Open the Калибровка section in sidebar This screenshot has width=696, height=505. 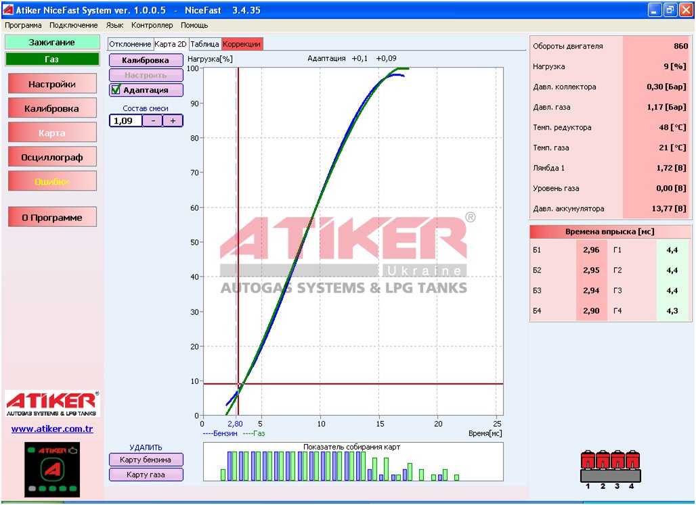[52, 108]
